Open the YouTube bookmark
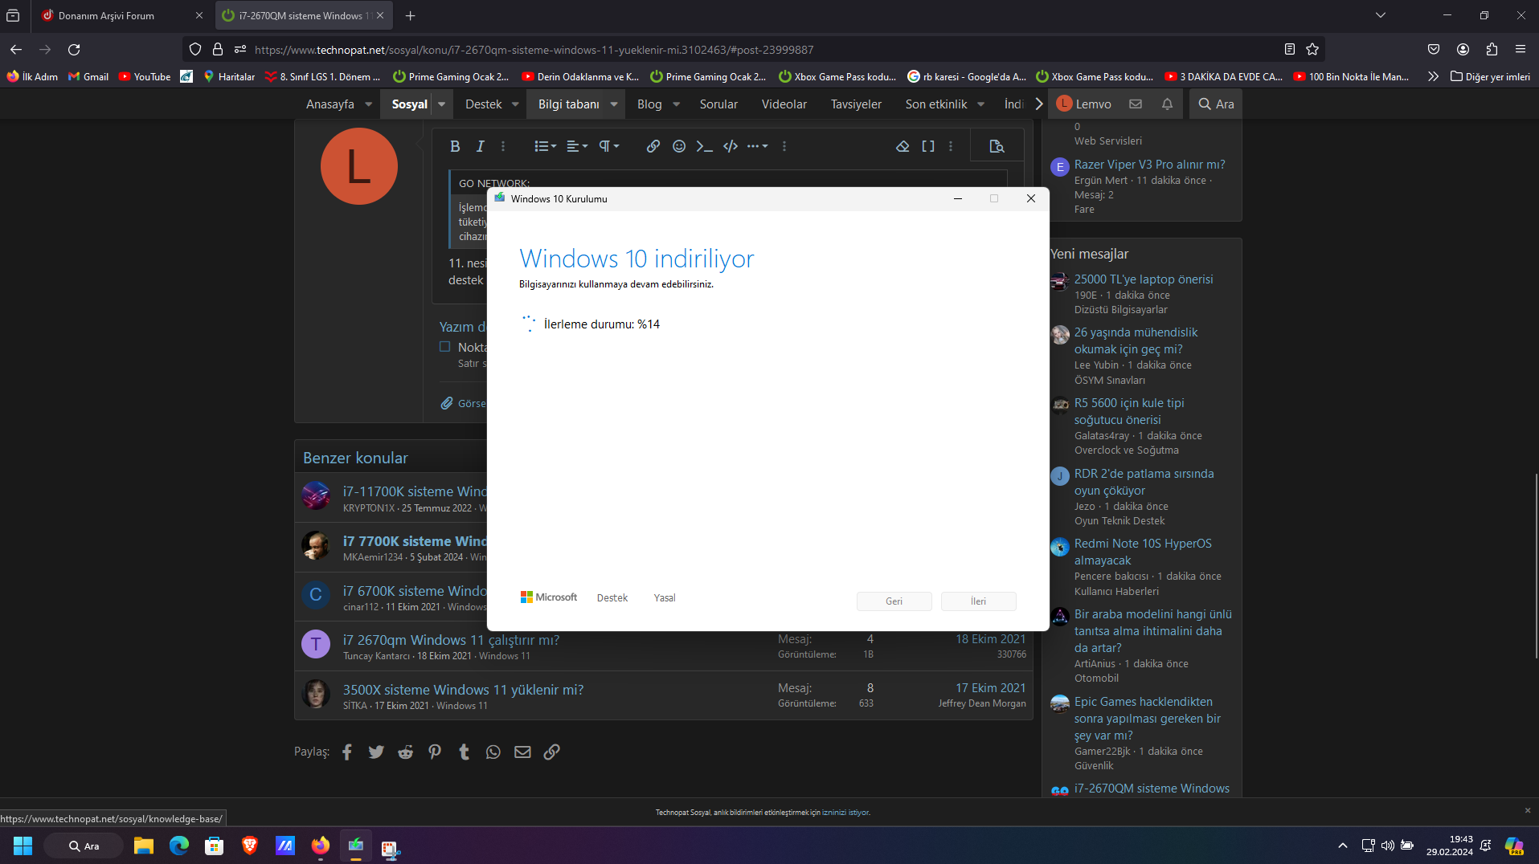 point(145,76)
